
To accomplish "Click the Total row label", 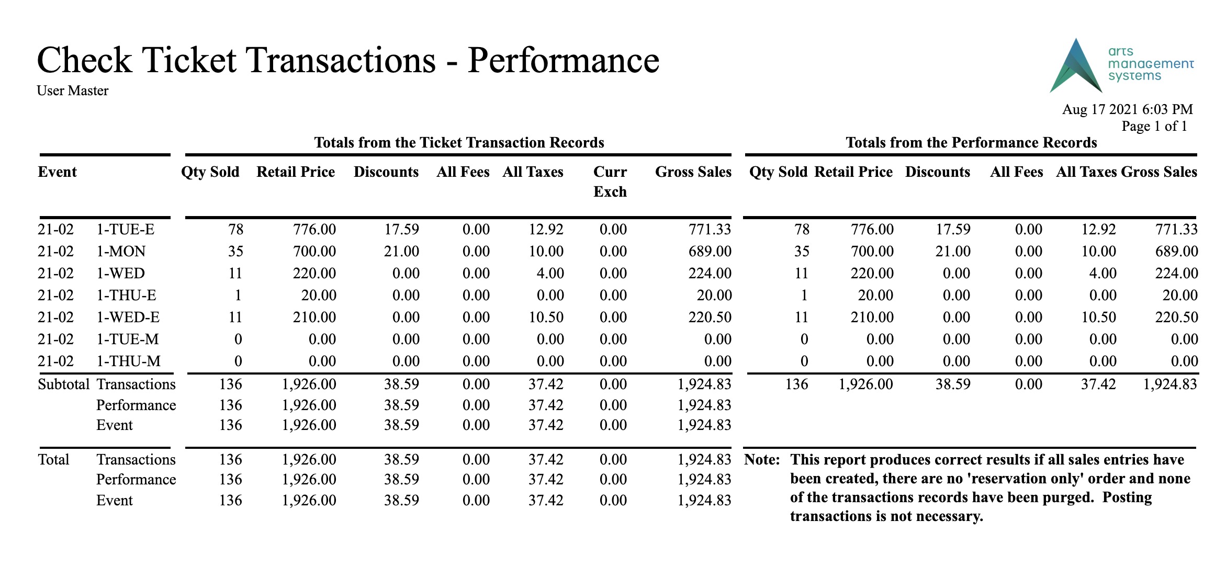I will click(x=53, y=460).
